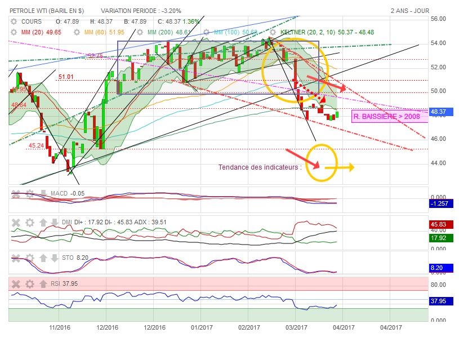
Task: Click the 56.00 price axis label
Action: [x=438, y=19]
